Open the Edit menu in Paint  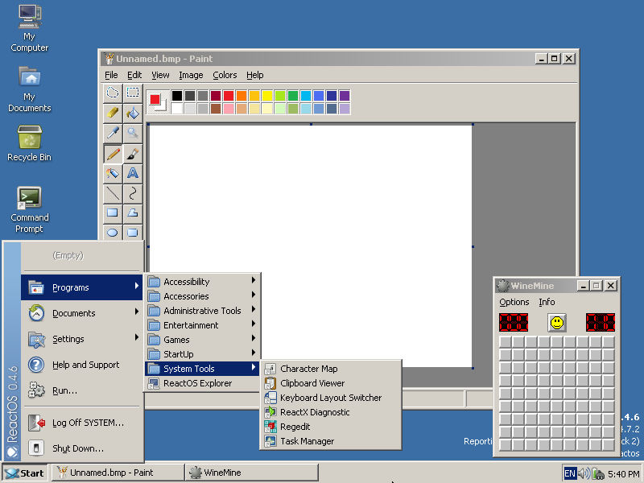pyautogui.click(x=134, y=75)
